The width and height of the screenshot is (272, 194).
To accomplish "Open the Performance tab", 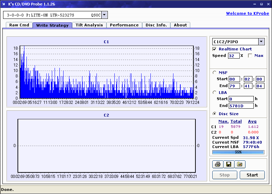I will pos(124,25).
